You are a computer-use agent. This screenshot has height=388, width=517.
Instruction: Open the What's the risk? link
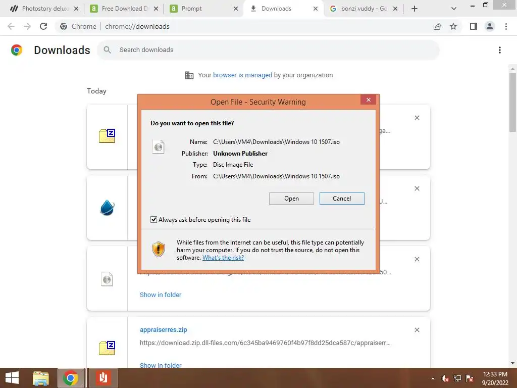pos(223,258)
